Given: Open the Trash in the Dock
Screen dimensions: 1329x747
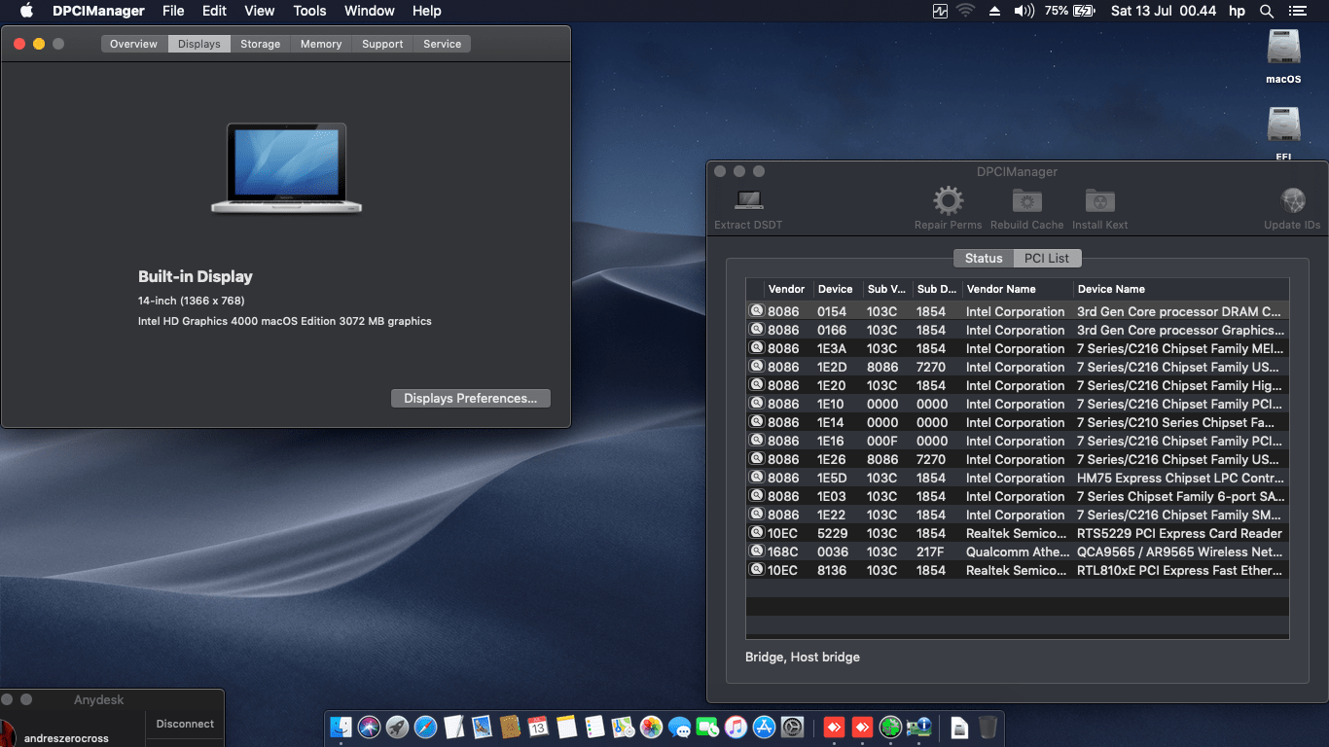Looking at the screenshot, I should click(x=988, y=727).
